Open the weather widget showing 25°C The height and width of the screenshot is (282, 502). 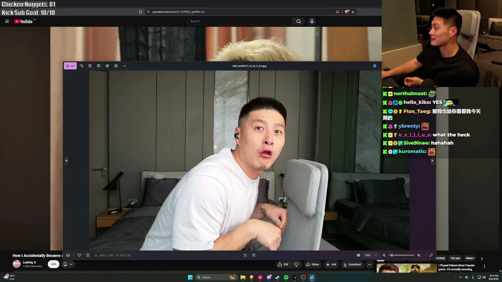pos(9,277)
